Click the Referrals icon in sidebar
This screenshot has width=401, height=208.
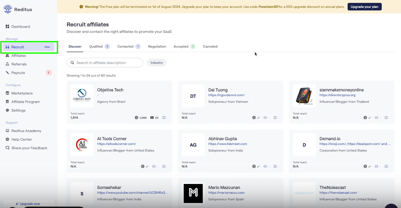[7, 64]
